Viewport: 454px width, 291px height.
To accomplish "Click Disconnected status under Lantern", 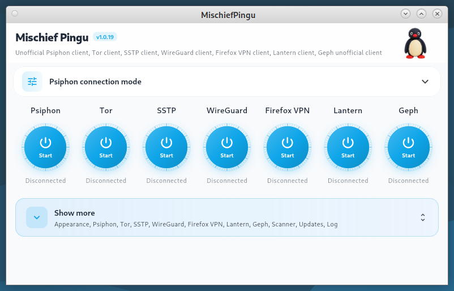I will point(348,181).
